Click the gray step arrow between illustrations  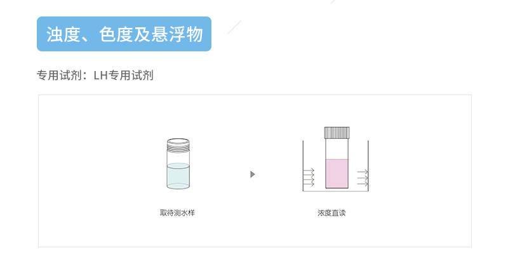point(253,174)
